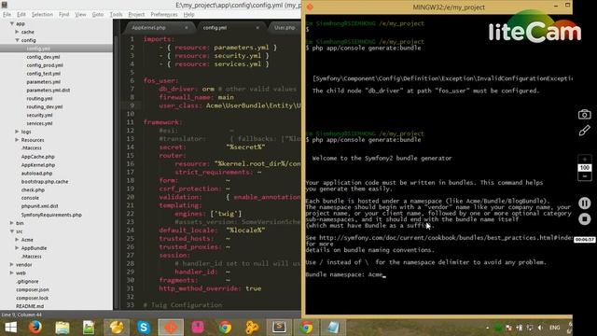Open the File menu in Sublime Text
This screenshot has height=336, width=597.
click(x=7, y=15)
